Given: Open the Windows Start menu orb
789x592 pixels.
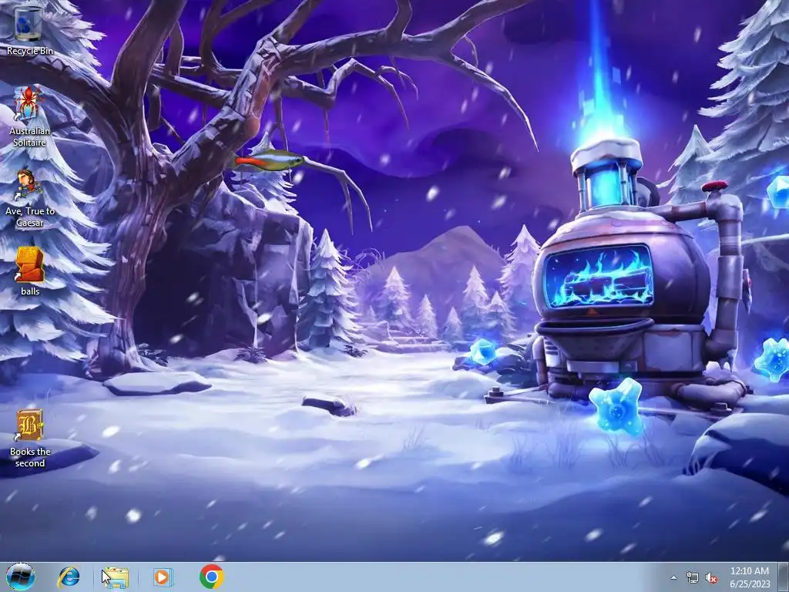Looking at the screenshot, I should pyautogui.click(x=21, y=577).
